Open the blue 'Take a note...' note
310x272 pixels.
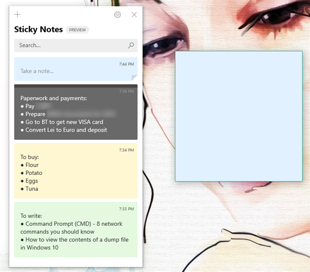[76, 69]
